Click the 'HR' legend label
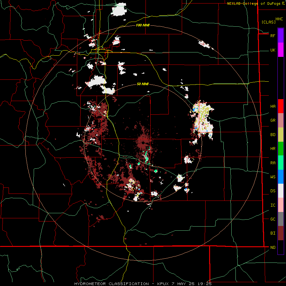 click(273, 149)
